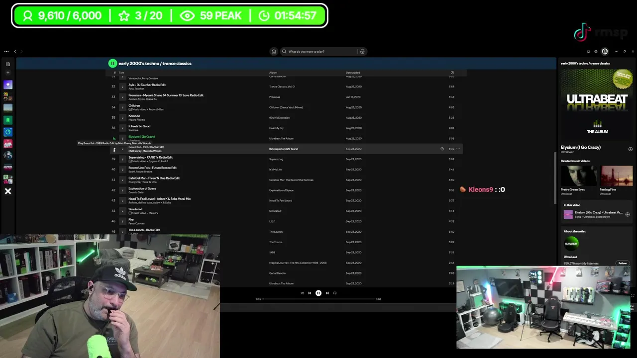Open the Friend Activity icon
This screenshot has height=358, width=637.
click(x=596, y=51)
